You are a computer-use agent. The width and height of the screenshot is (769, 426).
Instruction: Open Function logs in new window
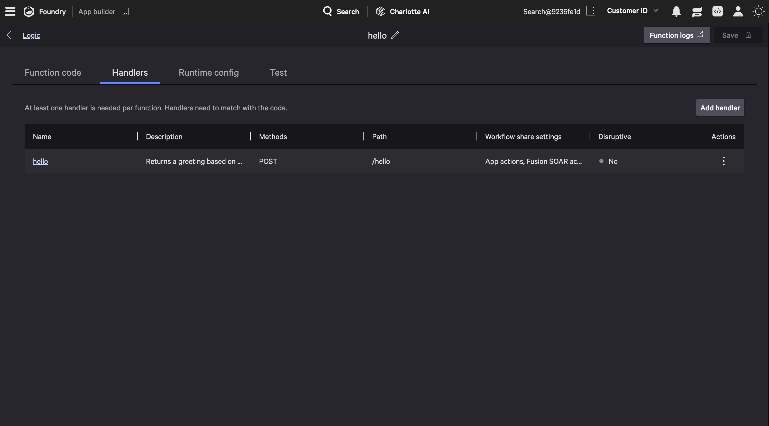(x=676, y=35)
